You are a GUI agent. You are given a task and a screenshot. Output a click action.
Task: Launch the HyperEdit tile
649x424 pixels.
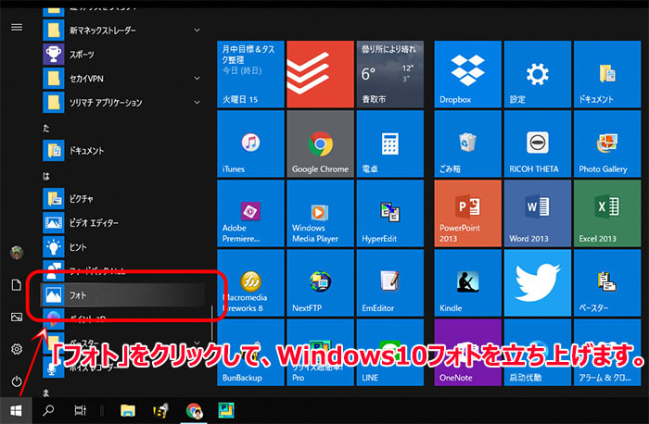(x=390, y=213)
